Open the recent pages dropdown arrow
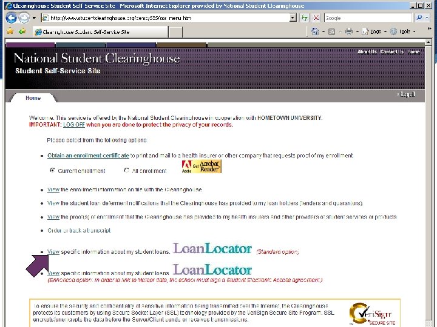 pyautogui.click(x=34, y=18)
